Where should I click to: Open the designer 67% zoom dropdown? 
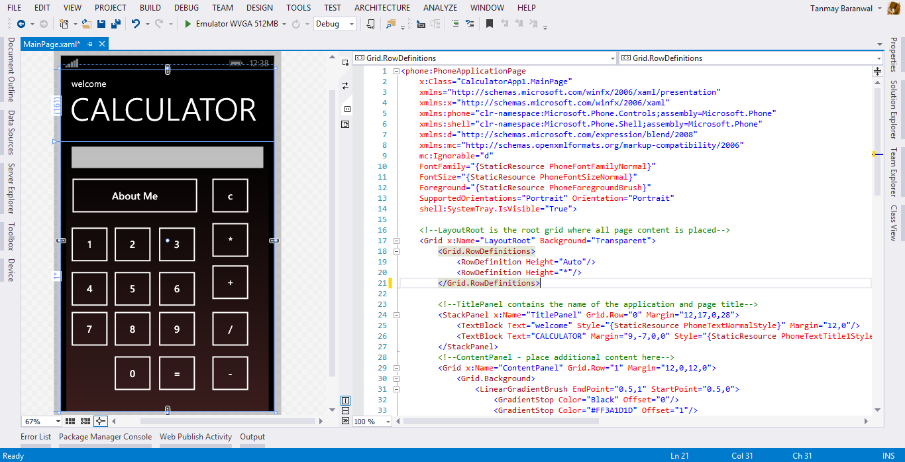(58, 421)
